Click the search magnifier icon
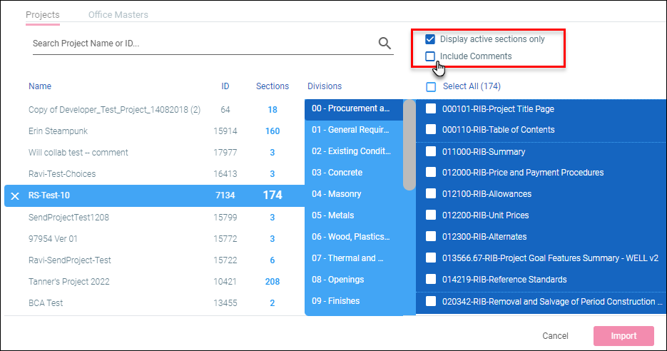The width and height of the screenshot is (667, 351). pyautogui.click(x=385, y=43)
